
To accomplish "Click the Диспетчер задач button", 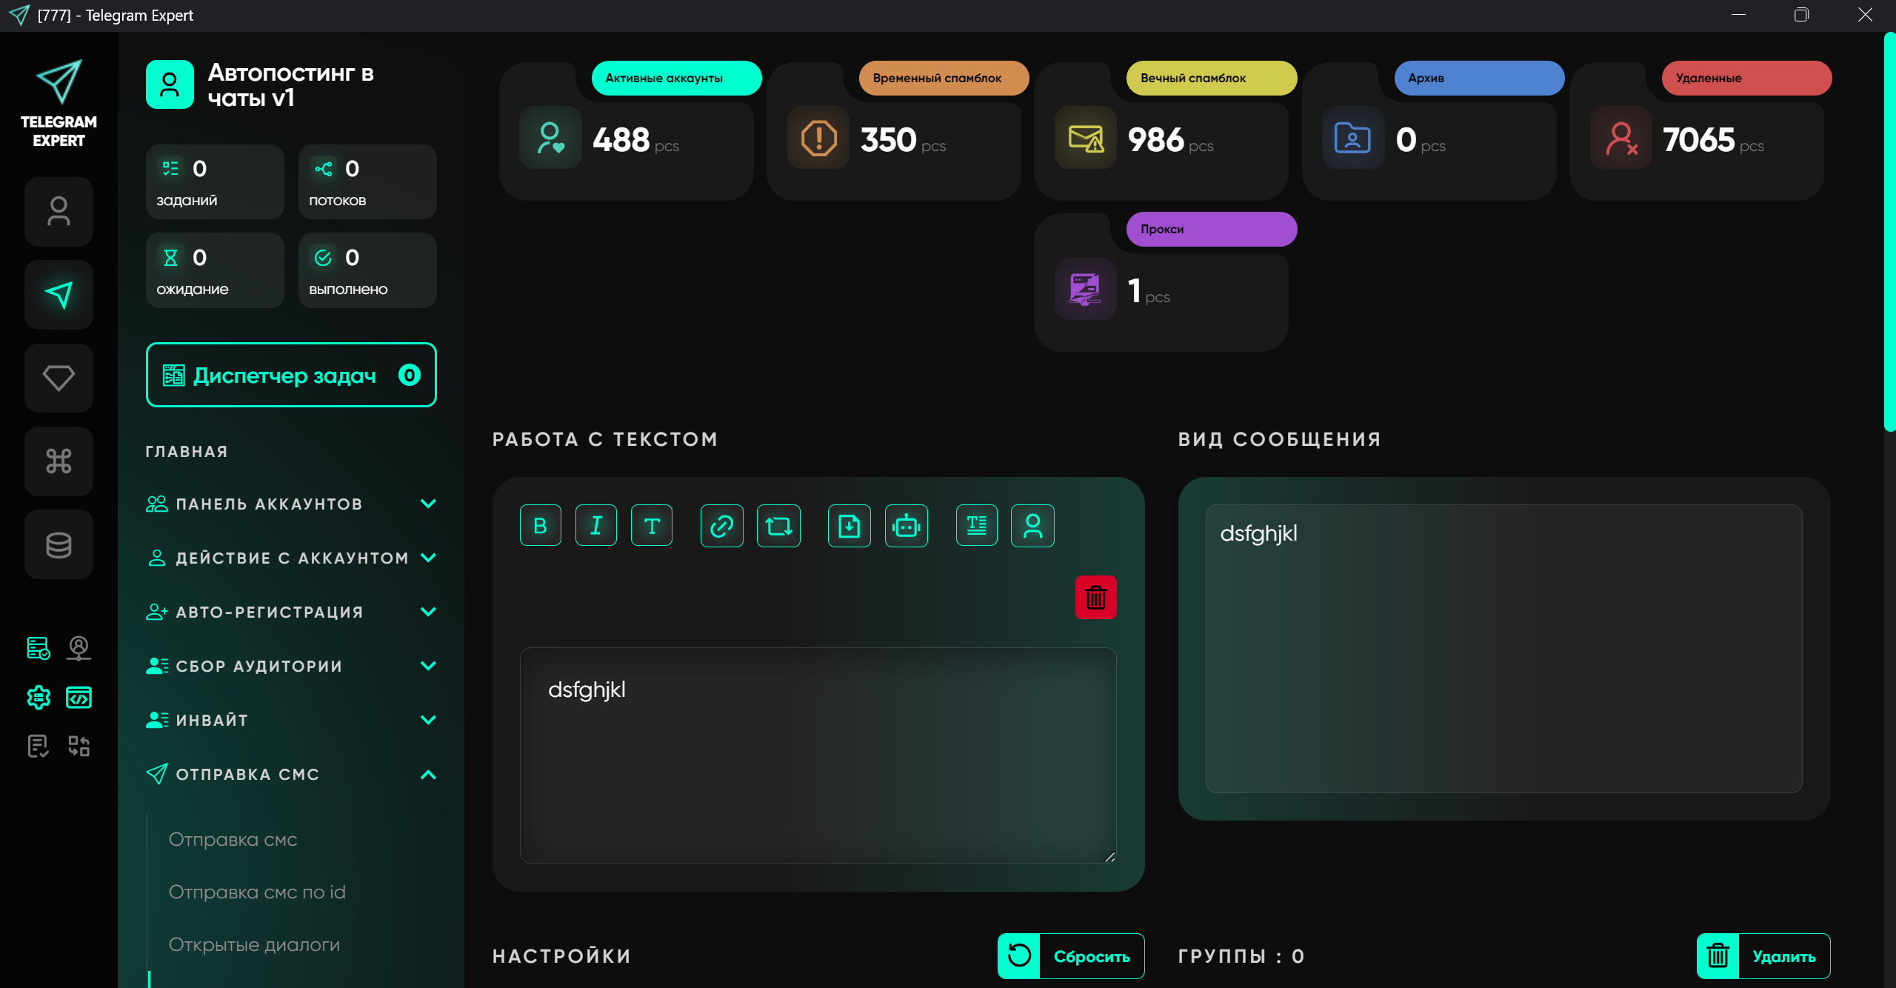I will (291, 375).
